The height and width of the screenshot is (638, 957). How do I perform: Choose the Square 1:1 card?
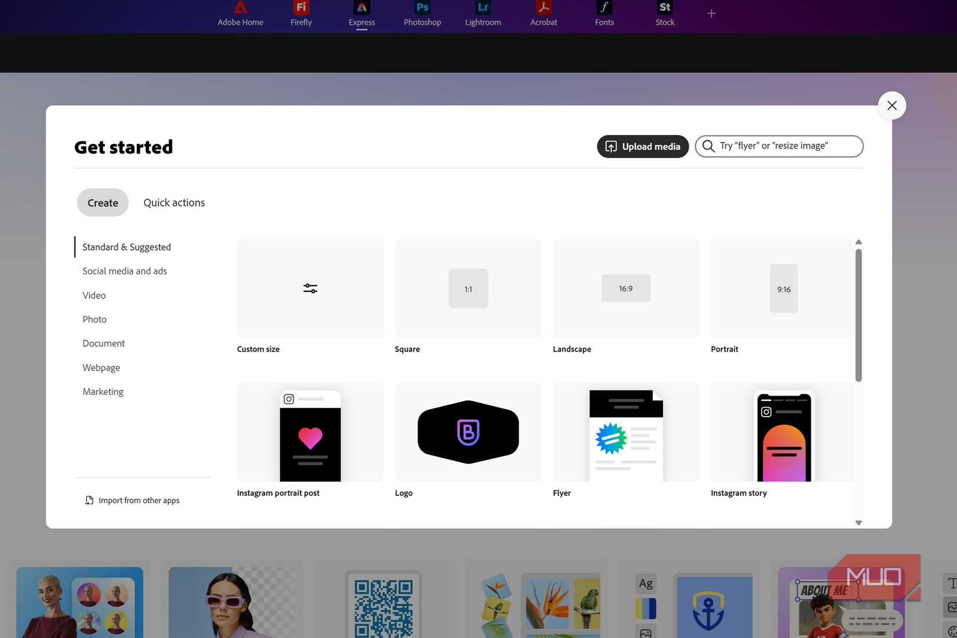point(468,288)
